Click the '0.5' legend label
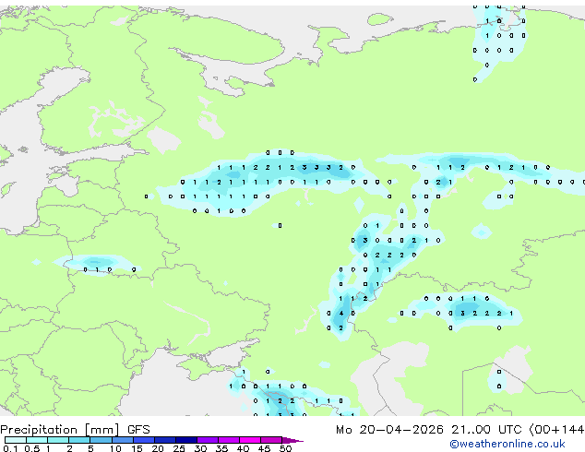The width and height of the screenshot is (585, 452). (32, 448)
